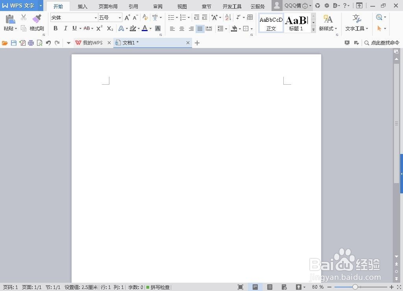Screen dimensions: 403x291
Task: Click the zoom slider handle
Action: click(x=355, y=287)
